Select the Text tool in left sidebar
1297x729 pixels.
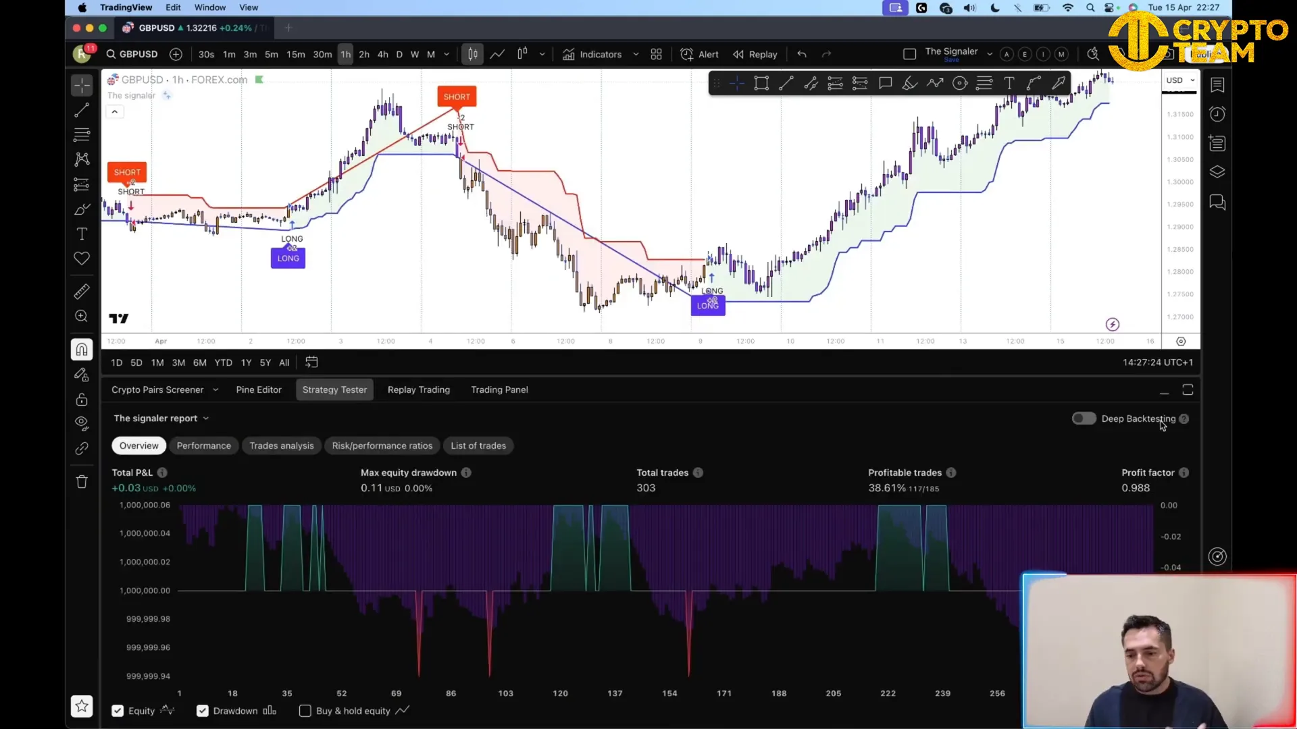[x=82, y=234]
